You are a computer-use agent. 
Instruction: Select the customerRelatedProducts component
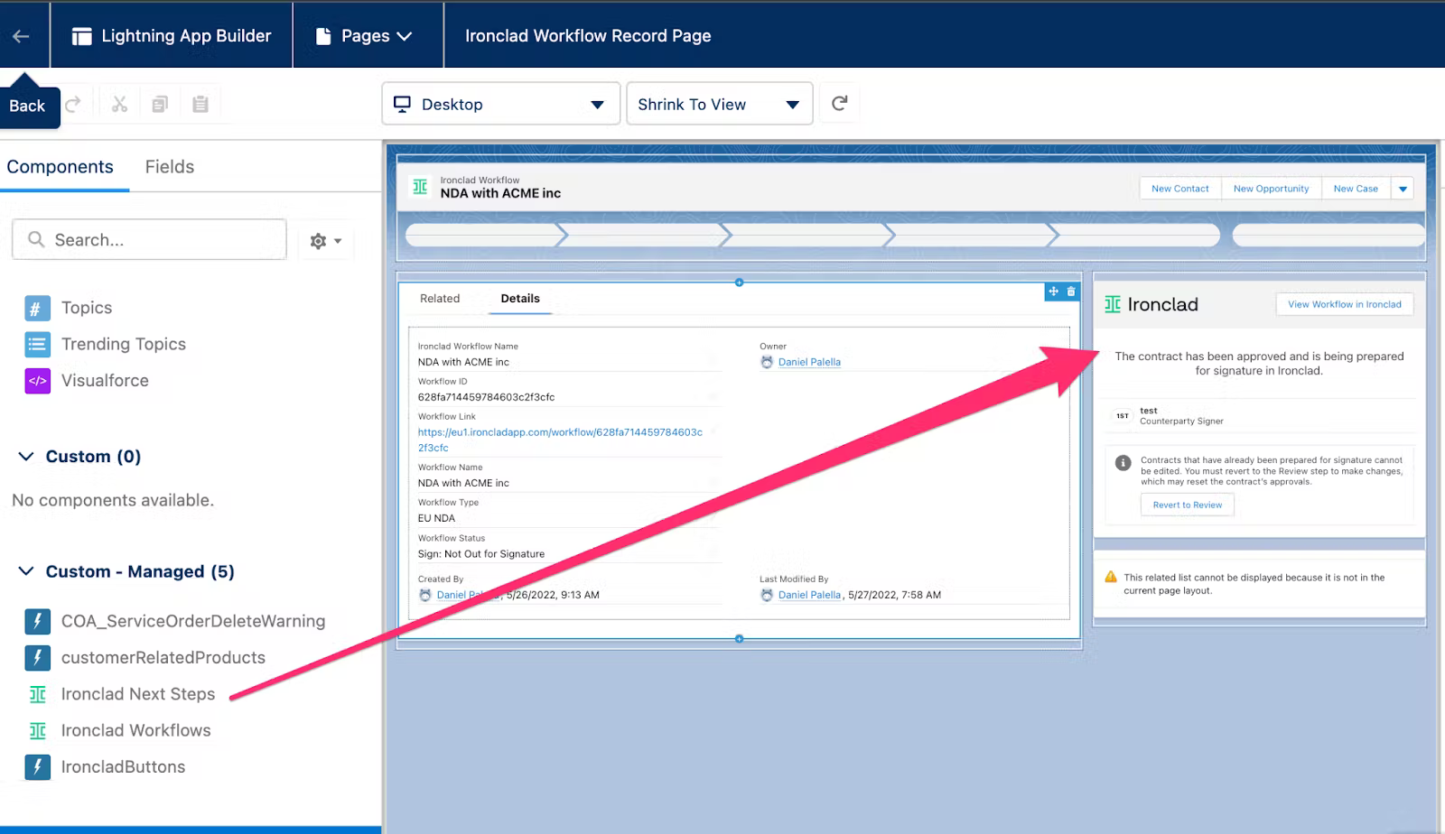(x=163, y=658)
